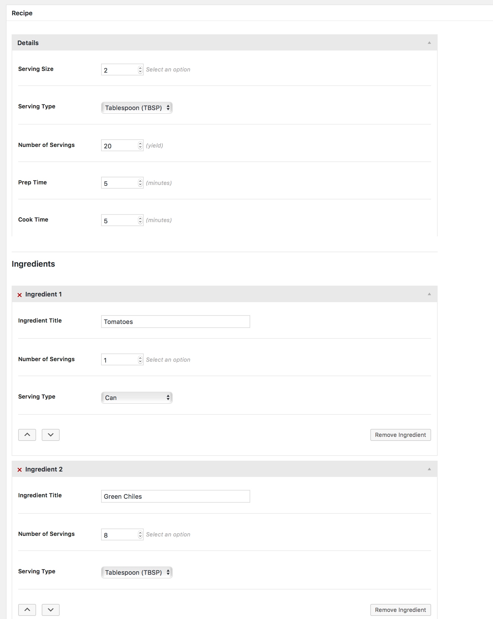Remove Ingredient 2 using its button
The height and width of the screenshot is (619, 493).
click(400, 610)
